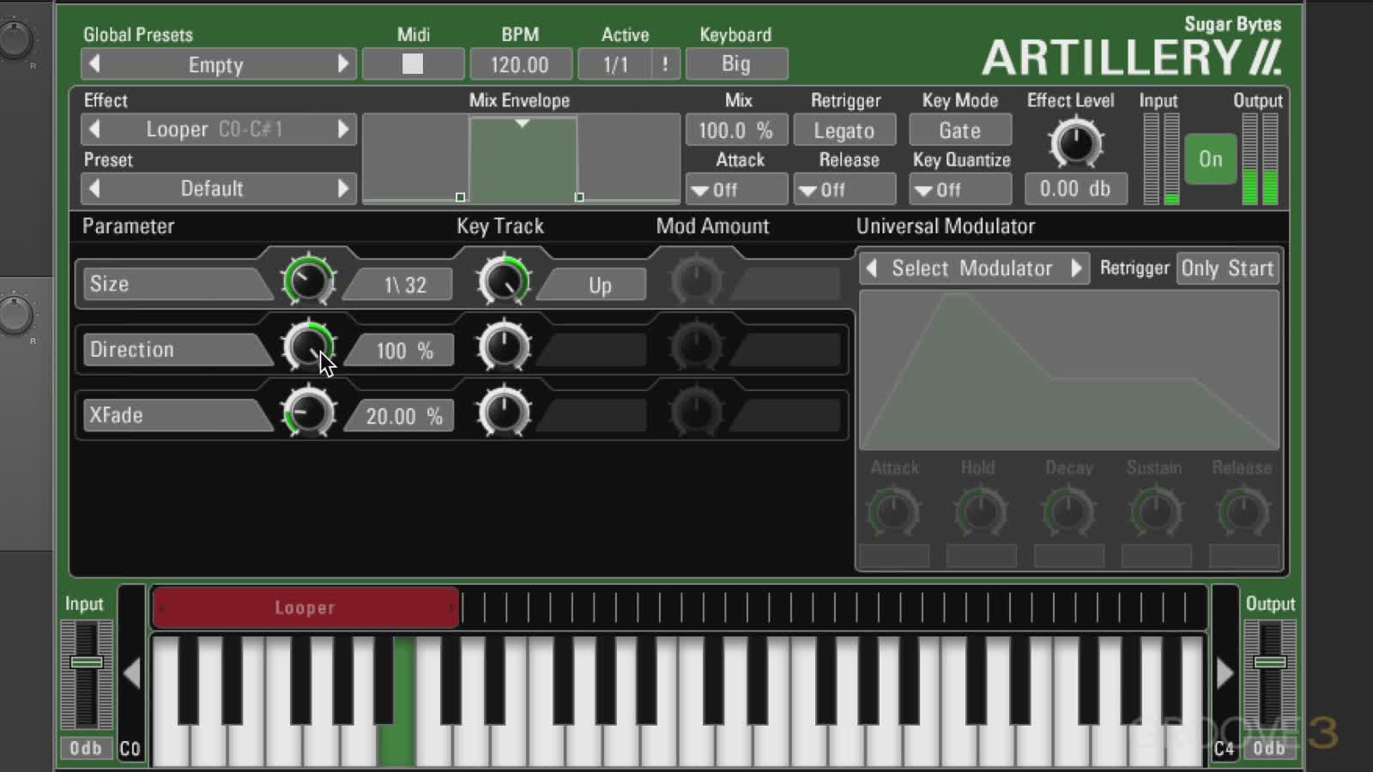The image size is (1373, 772).
Task: Switch Keyboard size Big button
Action: coord(736,64)
